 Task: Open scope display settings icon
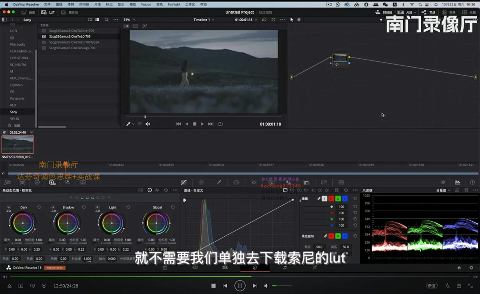point(457,190)
